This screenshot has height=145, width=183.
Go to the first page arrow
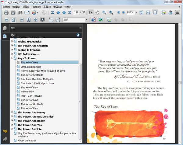coord(52,12)
